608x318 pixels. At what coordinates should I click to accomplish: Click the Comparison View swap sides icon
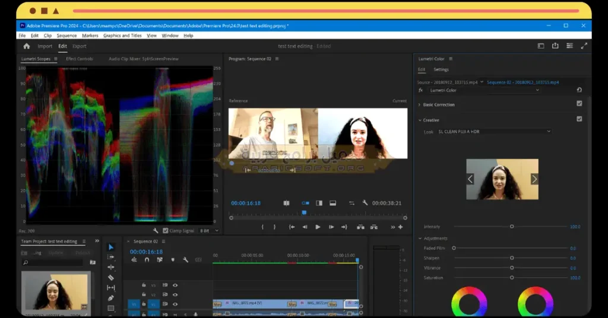(351, 203)
